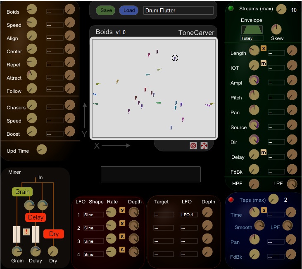Click the Source knob

[x=254, y=125]
